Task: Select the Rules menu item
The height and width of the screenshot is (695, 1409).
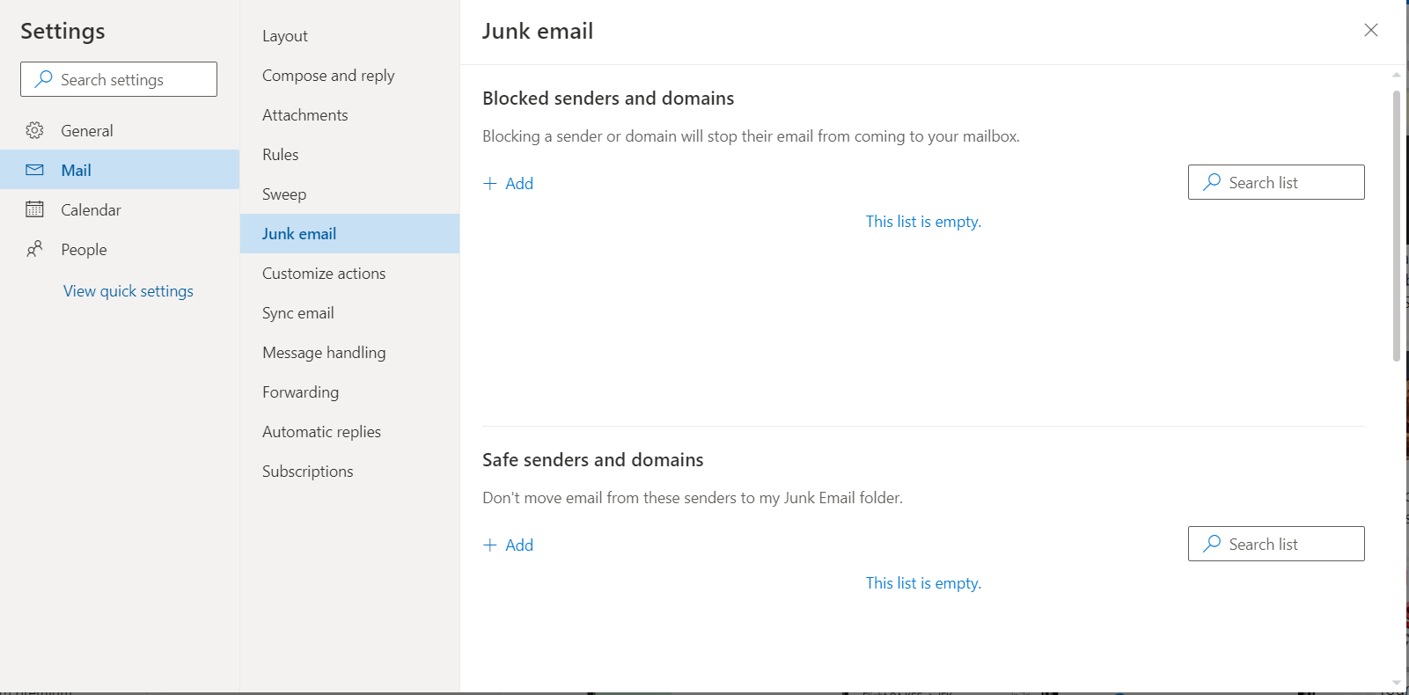Action: (281, 155)
